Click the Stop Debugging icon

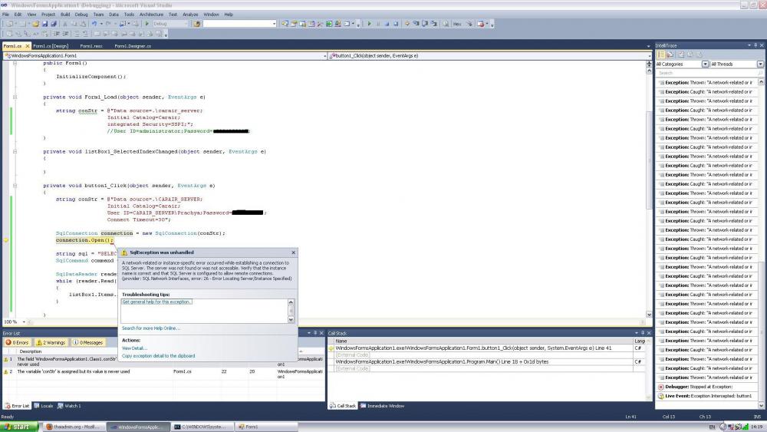click(387, 24)
